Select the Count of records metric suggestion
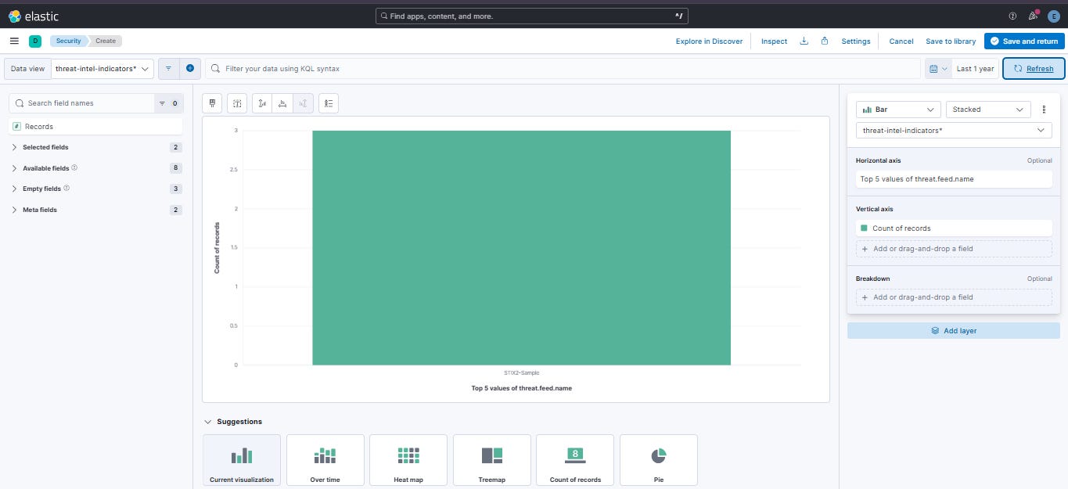 (x=575, y=461)
